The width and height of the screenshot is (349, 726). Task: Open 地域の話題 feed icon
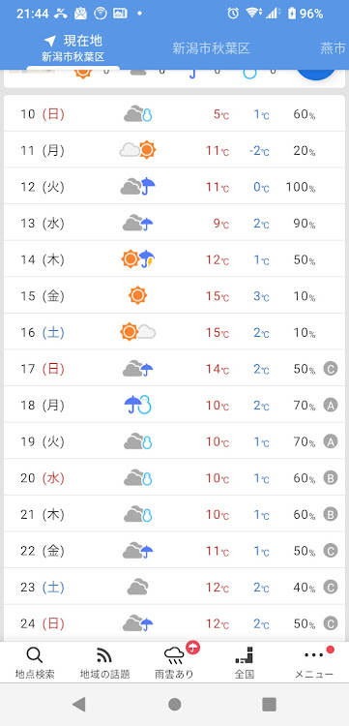[x=105, y=662]
